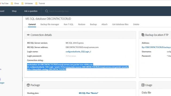The height and width of the screenshot is (96, 171).
Task: Open the Attach tab
Action: click(x=104, y=24)
